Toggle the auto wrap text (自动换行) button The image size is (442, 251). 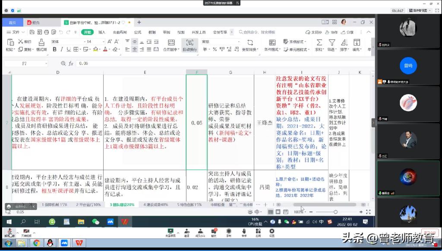(x=189, y=45)
